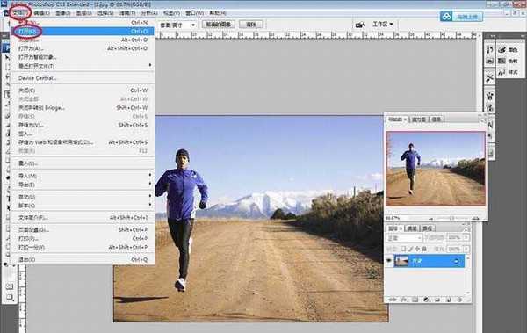Click the Navigator zoom slider
527x333 pixels.
[452, 218]
